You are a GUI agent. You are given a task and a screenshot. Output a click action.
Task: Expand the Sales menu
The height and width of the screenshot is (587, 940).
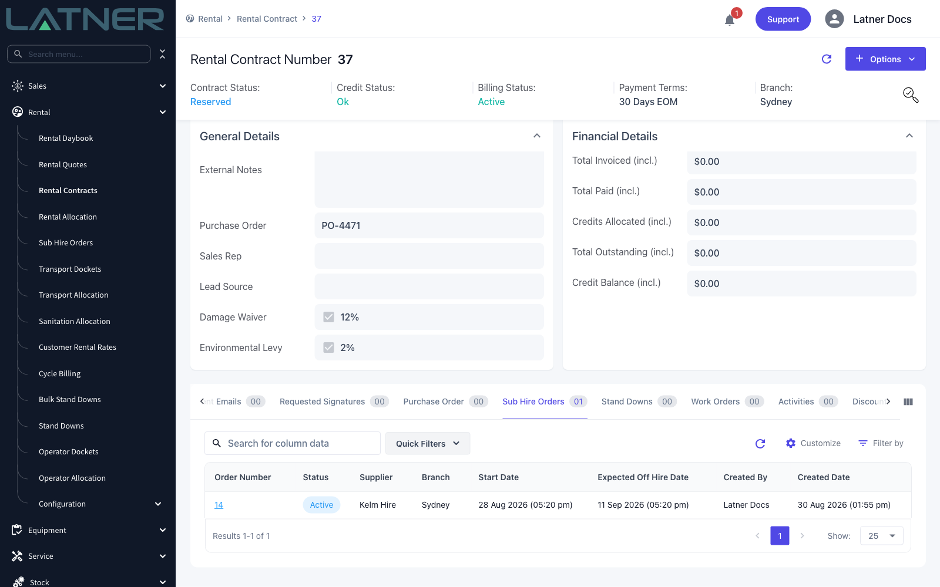(x=163, y=86)
